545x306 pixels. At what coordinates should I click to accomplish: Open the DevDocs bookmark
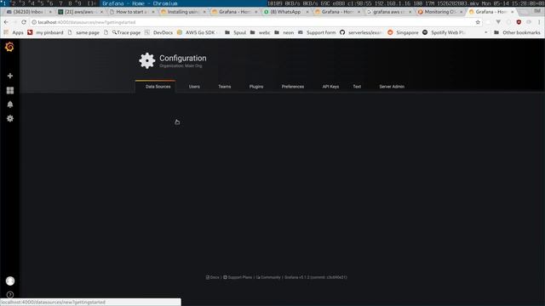click(159, 32)
